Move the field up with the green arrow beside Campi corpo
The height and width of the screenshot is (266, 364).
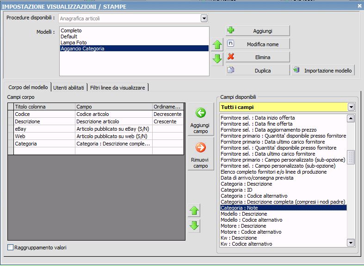[x=194, y=211]
